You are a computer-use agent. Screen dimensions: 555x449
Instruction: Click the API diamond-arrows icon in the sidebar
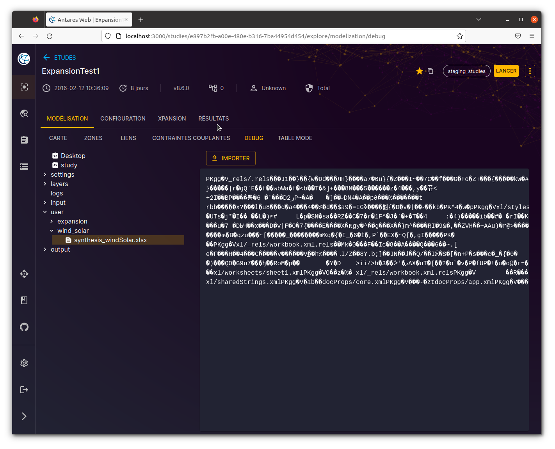(x=24, y=274)
